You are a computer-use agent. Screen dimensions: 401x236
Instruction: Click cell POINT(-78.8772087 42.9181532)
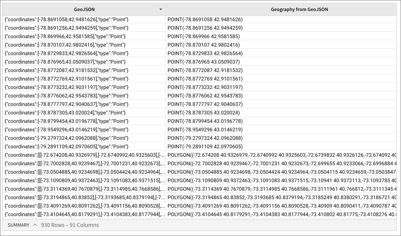coord(205,70)
